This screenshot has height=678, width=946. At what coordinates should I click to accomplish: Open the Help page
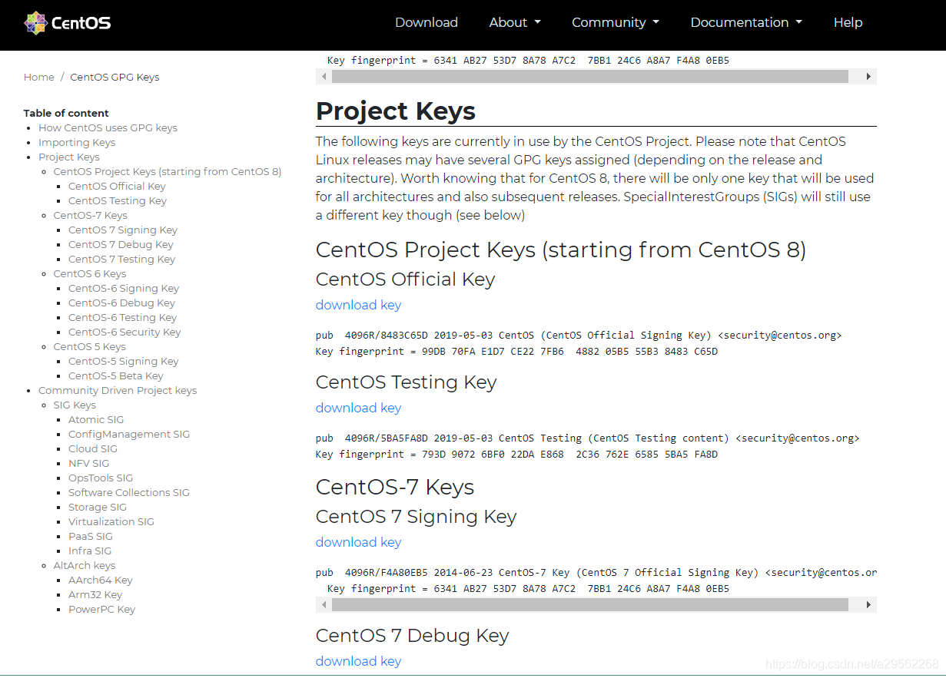pyautogui.click(x=848, y=22)
